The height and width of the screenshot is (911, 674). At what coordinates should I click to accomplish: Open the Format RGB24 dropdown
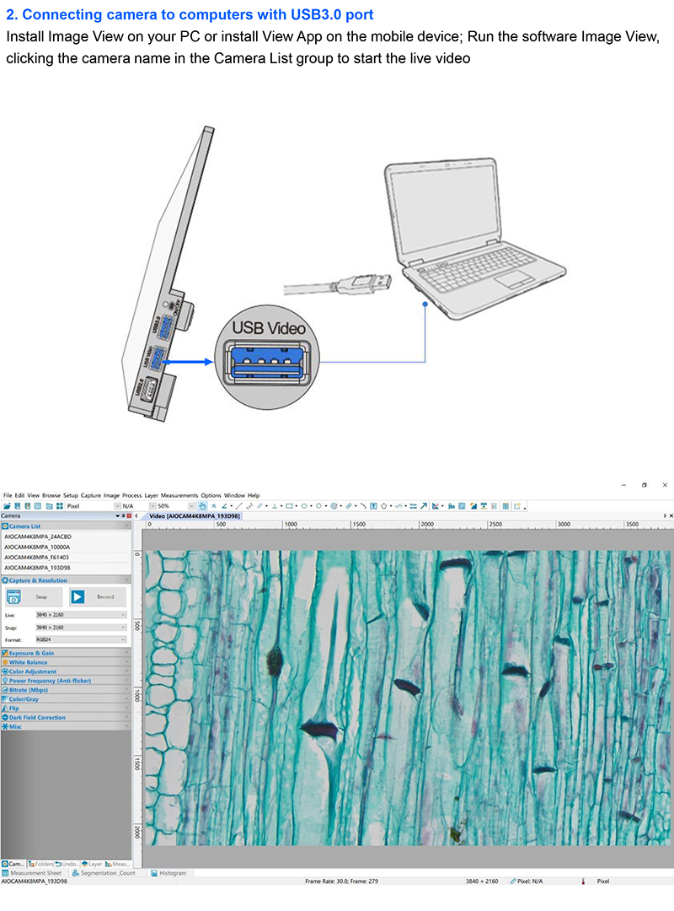(80, 640)
